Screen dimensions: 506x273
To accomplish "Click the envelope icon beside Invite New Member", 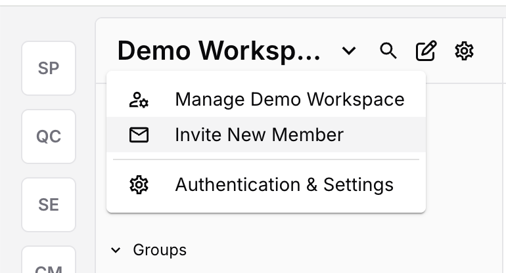I will tap(139, 135).
